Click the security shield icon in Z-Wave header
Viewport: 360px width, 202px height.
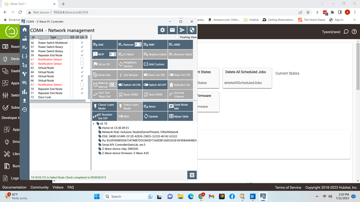pyautogui.click(x=192, y=30)
